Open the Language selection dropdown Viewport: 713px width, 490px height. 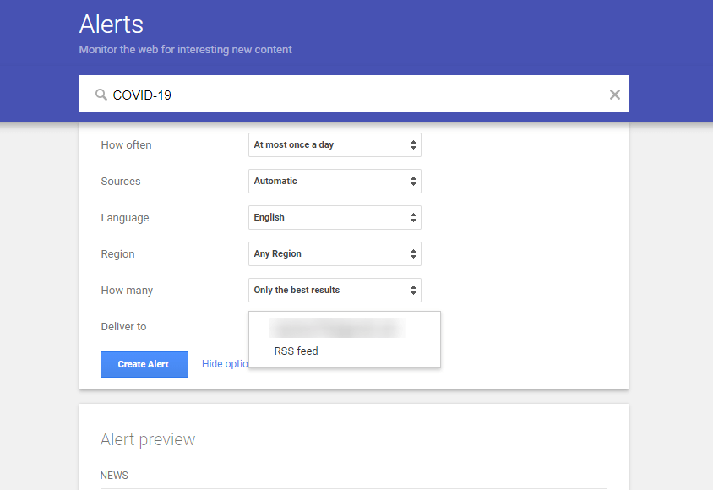[335, 217]
